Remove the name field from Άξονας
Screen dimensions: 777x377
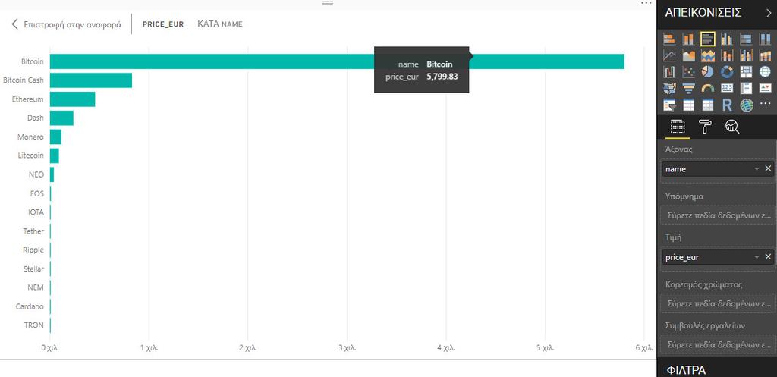click(768, 169)
